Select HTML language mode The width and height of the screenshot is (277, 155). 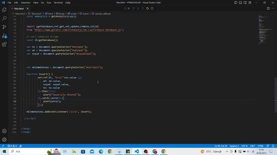pyautogui.click(x=261, y=146)
